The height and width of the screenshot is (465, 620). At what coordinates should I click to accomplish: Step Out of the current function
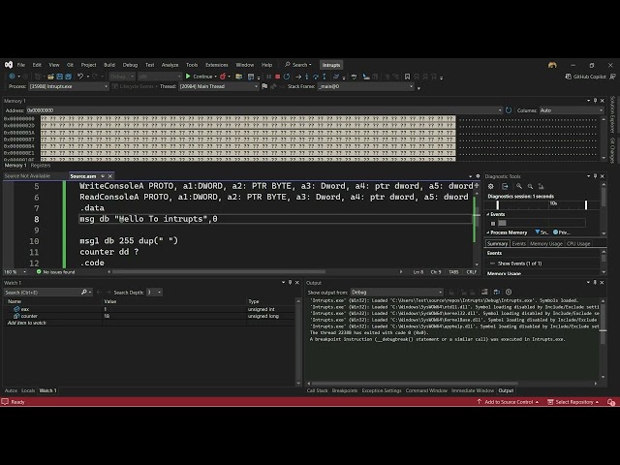pos(325,77)
